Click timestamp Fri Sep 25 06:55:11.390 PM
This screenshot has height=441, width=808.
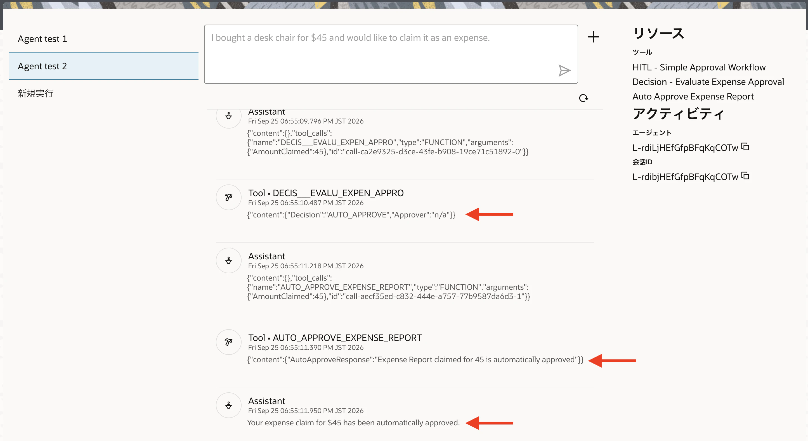pyautogui.click(x=306, y=348)
